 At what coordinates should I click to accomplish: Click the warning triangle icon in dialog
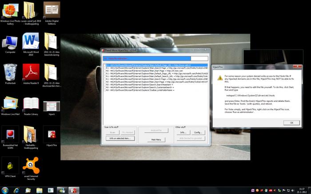pyautogui.click(x=220, y=78)
